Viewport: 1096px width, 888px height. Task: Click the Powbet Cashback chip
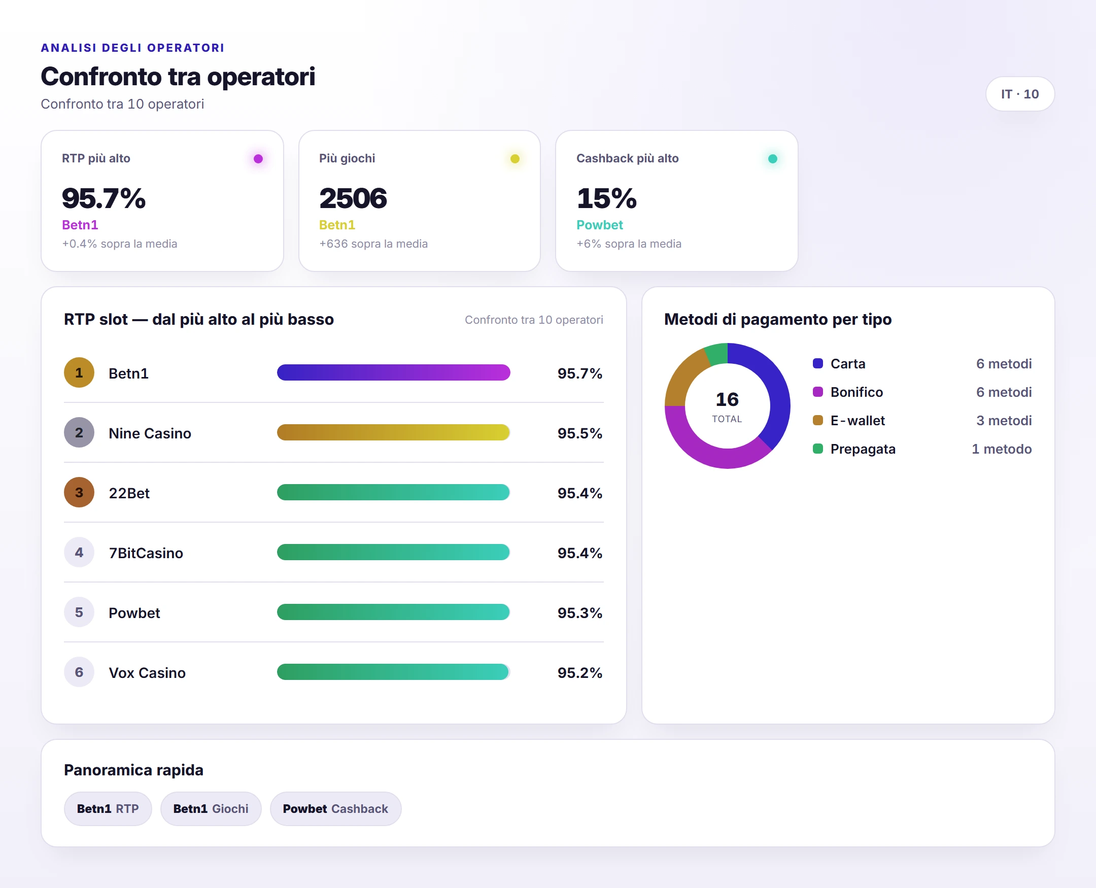335,809
